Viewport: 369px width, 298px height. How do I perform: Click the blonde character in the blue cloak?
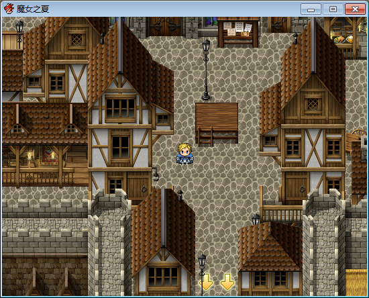pos(184,154)
